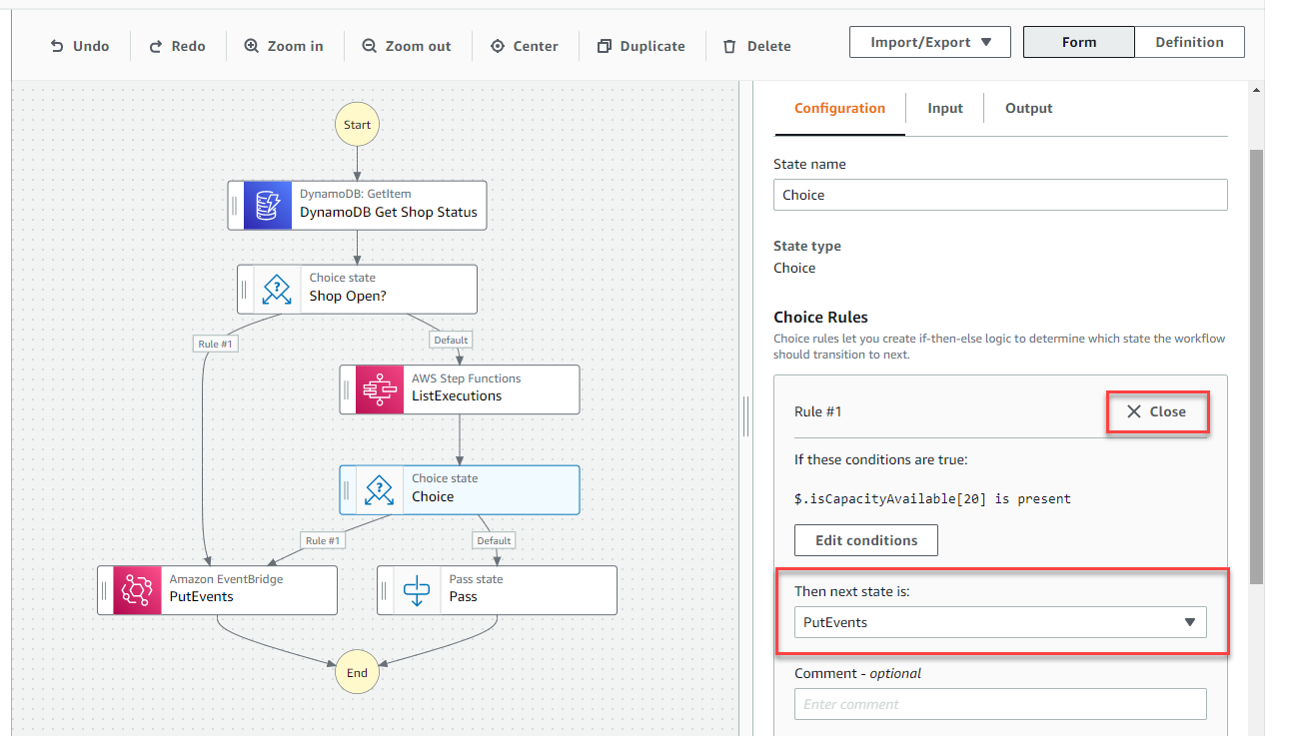Click the Pass state icon

click(x=417, y=590)
